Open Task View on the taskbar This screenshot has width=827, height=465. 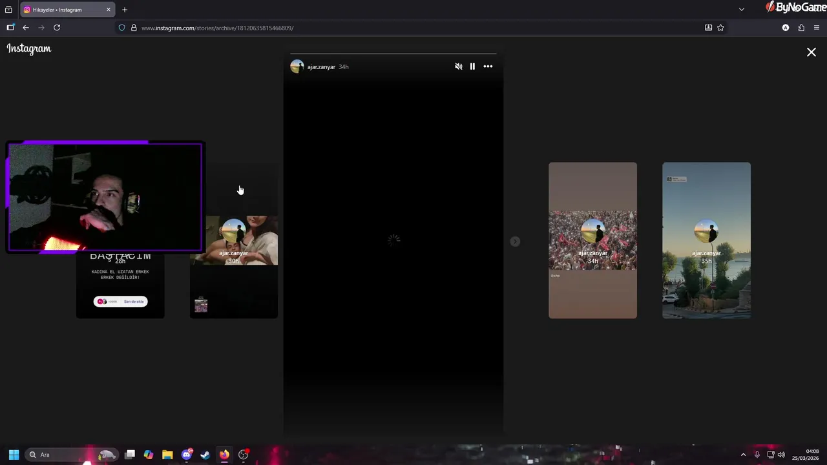[x=130, y=455]
